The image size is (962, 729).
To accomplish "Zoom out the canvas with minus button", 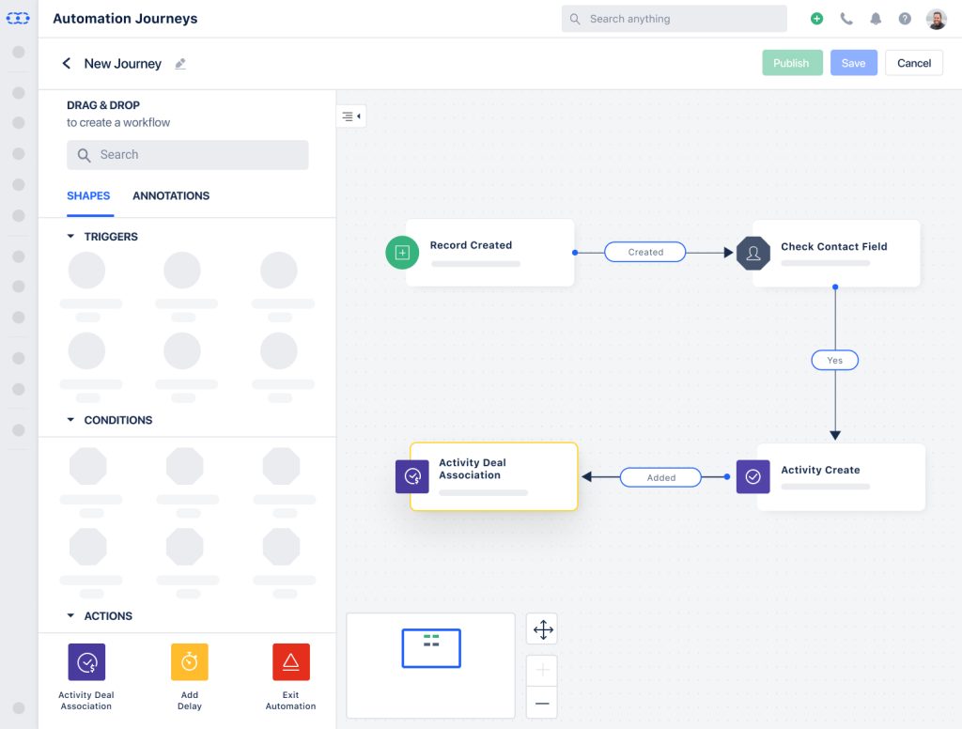I will (542, 703).
